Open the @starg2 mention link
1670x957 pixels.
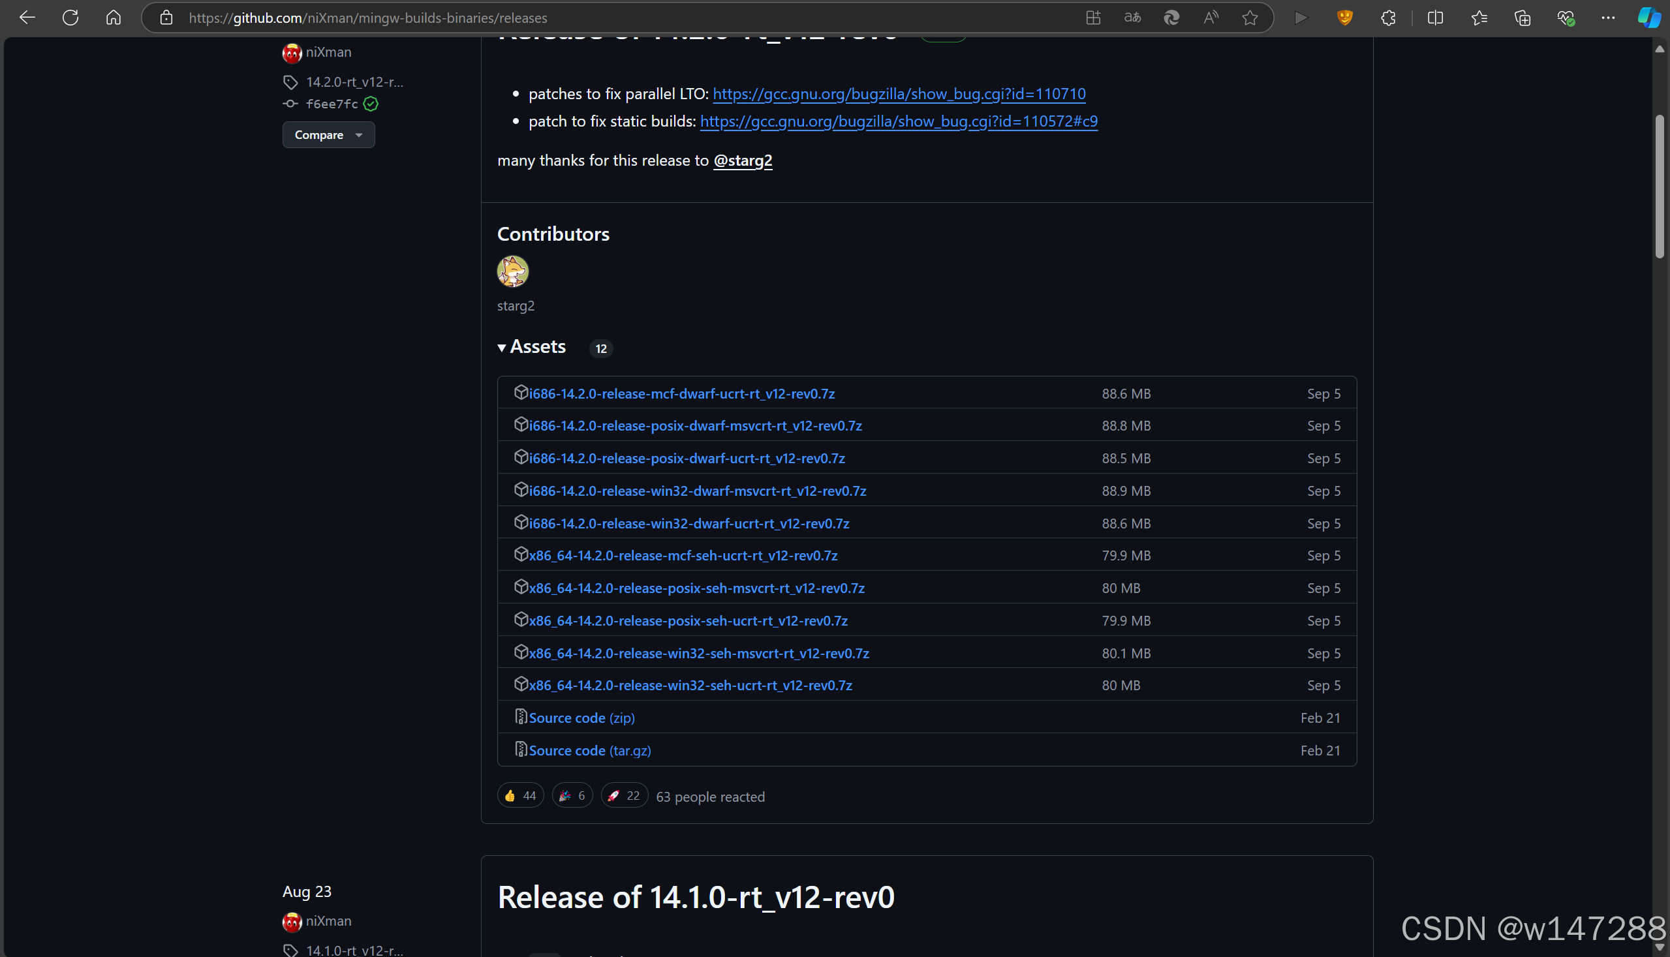[x=742, y=160]
